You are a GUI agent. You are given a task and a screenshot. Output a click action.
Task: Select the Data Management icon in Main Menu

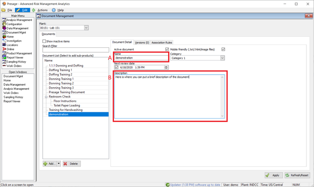(4, 28)
